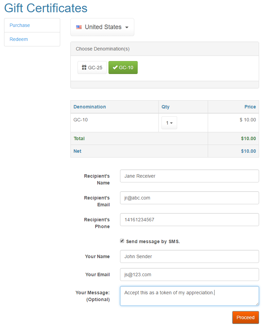Select the Recipient's Phone input
This screenshot has width=272, height=326.
[x=189, y=220]
